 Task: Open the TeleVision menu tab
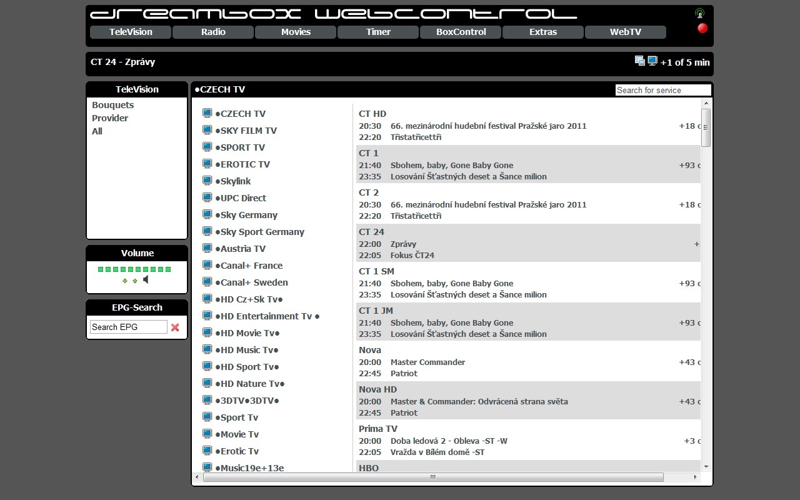(131, 32)
